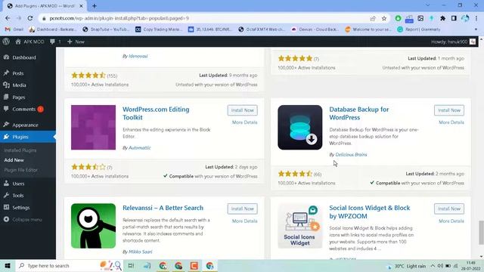Go back with the browser back arrow

pos(8,18)
